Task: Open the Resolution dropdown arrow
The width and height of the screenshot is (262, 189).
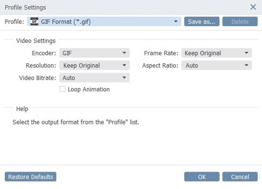Action: pos(124,65)
